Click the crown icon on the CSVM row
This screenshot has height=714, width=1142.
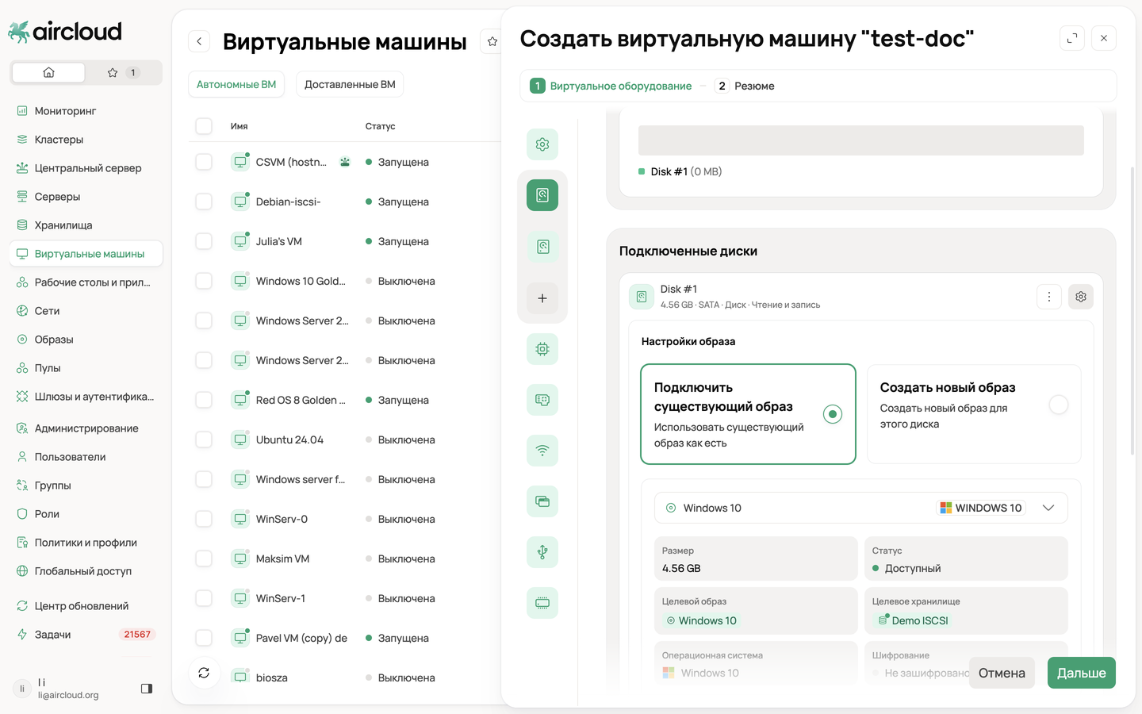point(345,162)
